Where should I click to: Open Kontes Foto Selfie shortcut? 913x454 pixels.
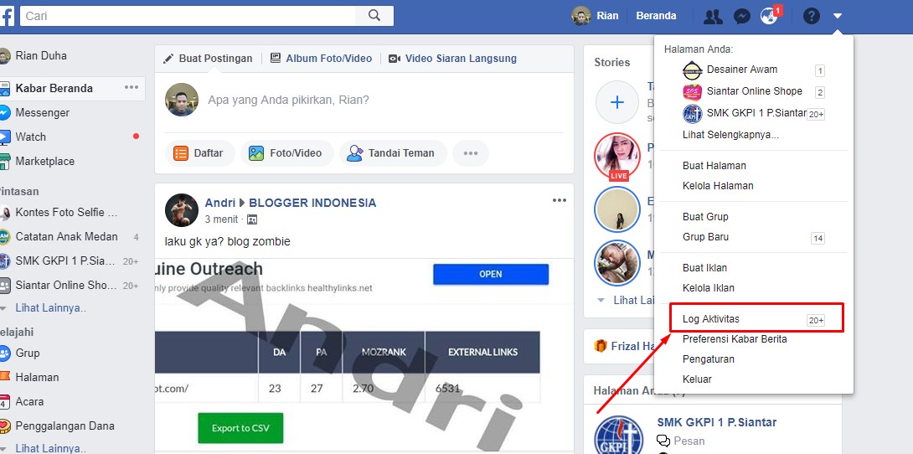pos(66,213)
